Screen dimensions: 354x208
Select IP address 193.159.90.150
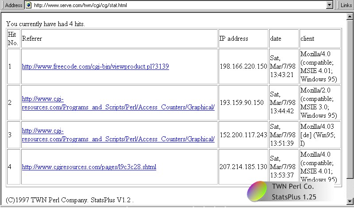pyautogui.click(x=242, y=103)
